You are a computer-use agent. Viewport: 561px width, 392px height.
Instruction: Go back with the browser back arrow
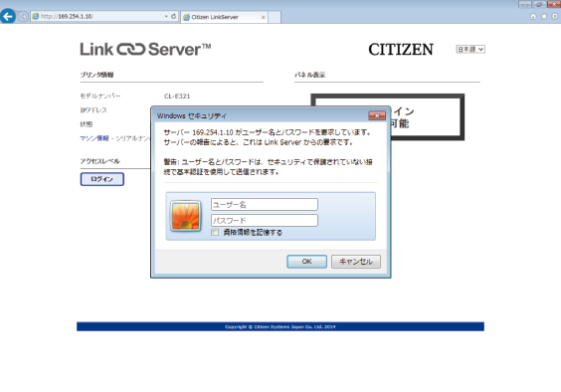[x=8, y=17]
